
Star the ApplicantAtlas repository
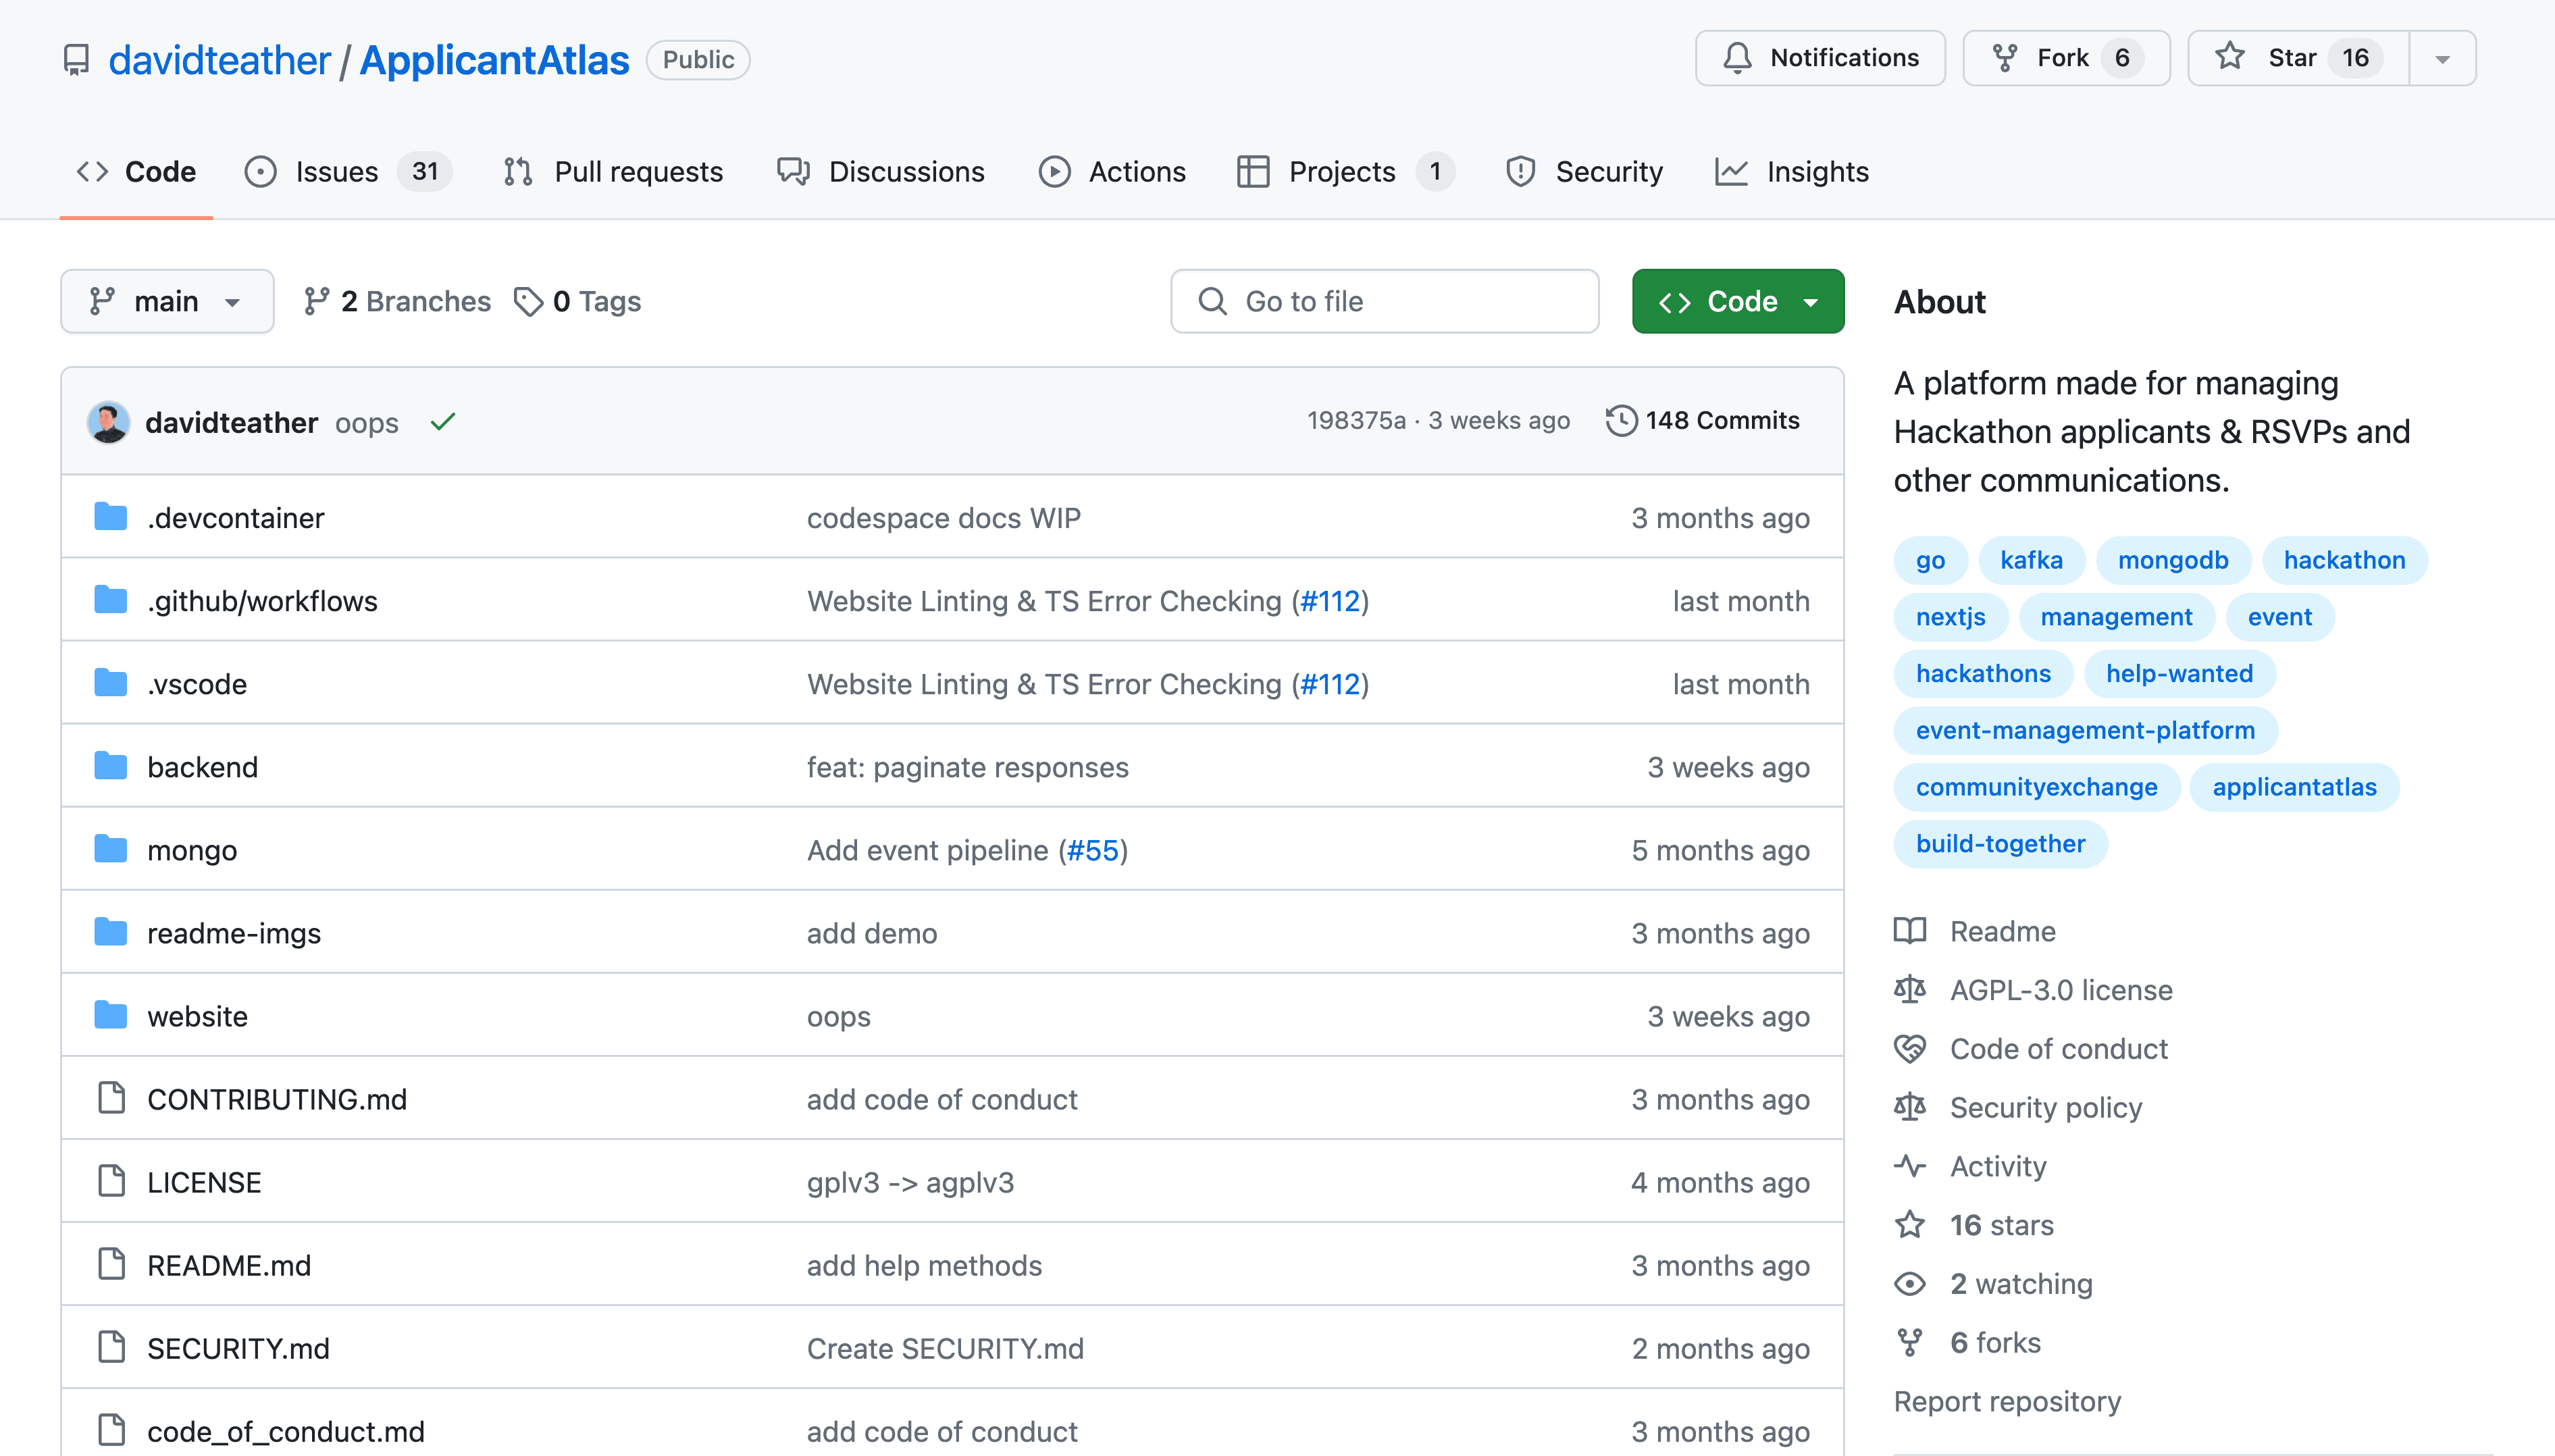[x=2298, y=58]
